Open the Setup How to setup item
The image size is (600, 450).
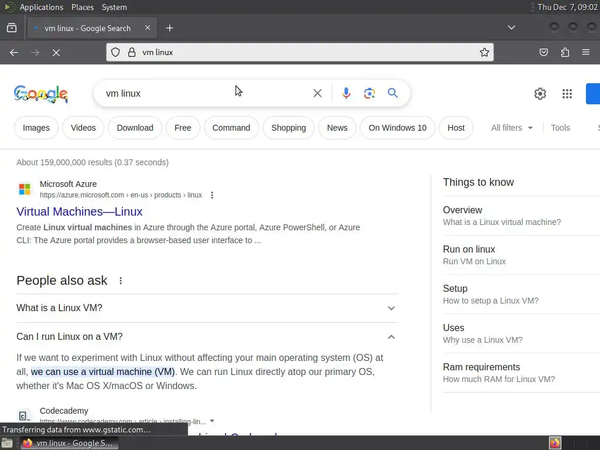coord(521,294)
